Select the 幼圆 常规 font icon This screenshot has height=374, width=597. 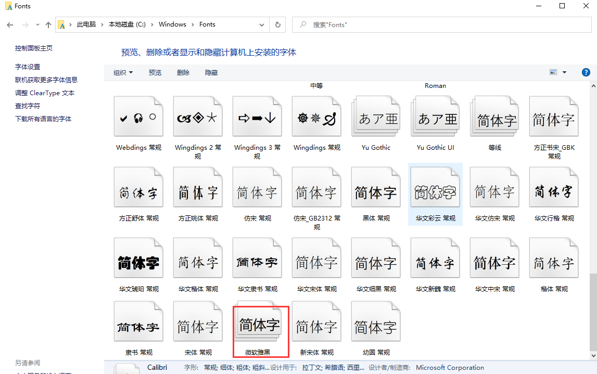click(376, 321)
